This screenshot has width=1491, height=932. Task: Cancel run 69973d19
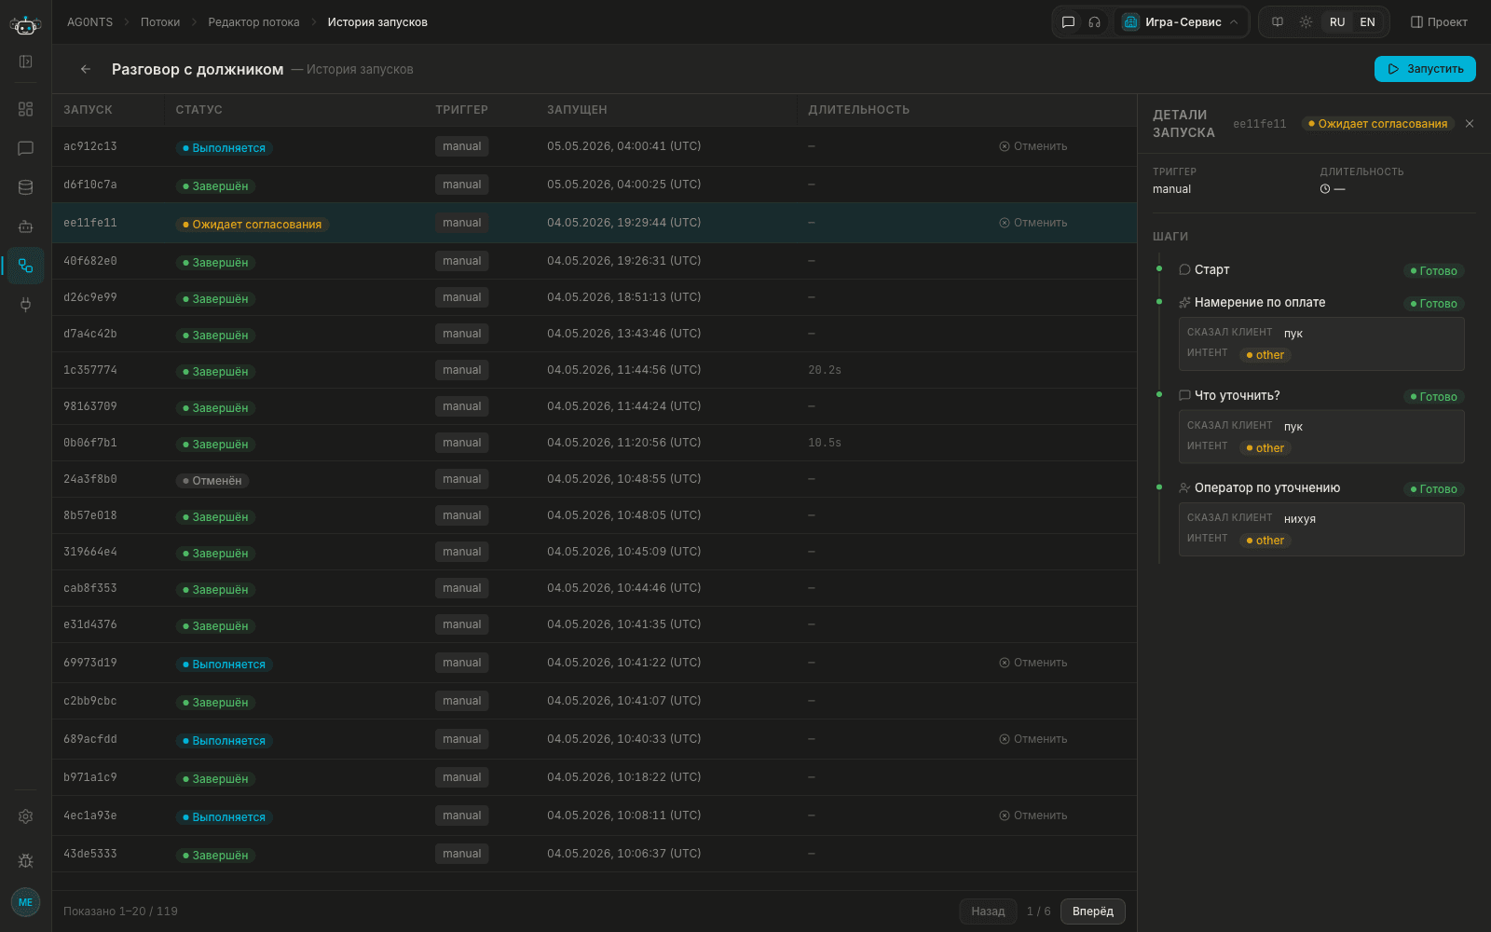(x=1033, y=663)
